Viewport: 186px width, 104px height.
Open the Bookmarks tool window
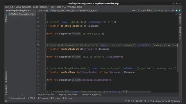tap(6, 76)
